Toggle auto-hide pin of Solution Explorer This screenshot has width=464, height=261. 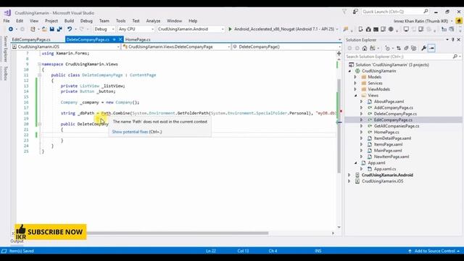pyautogui.click(x=452, y=40)
